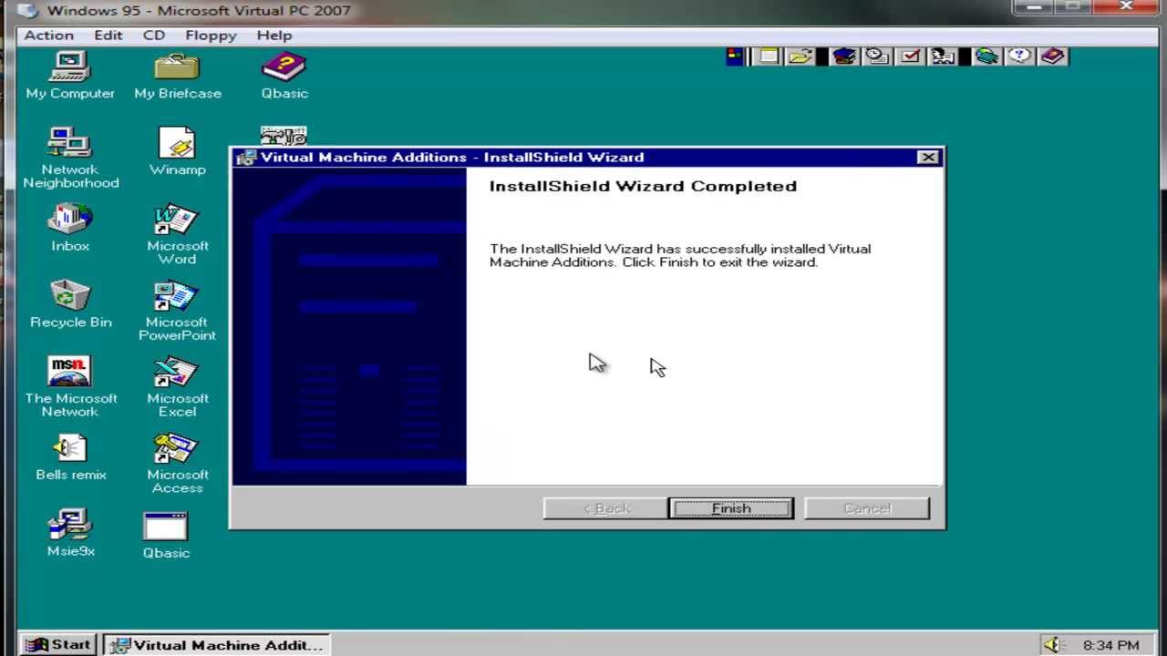Click the Add a Task checkmark icon

[910, 56]
